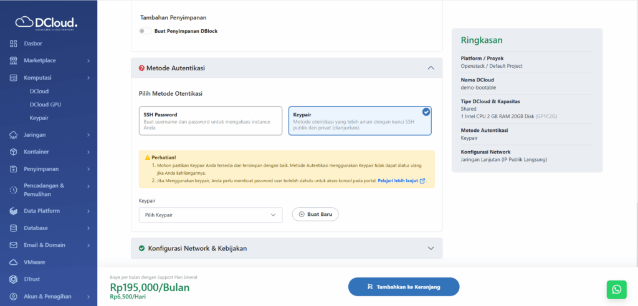Open Keypair page in sidebar

pos(39,118)
